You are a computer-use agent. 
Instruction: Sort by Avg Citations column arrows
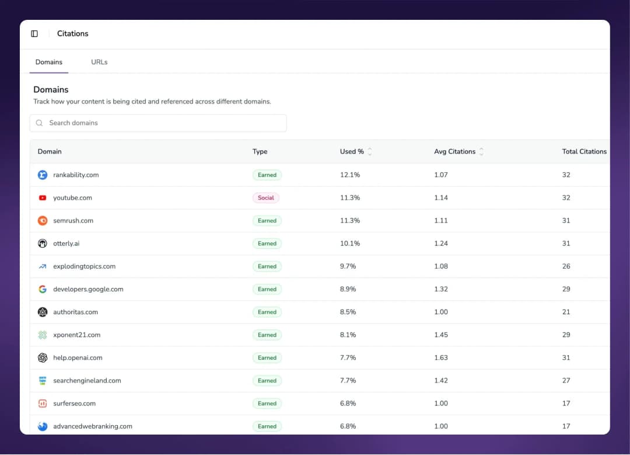pos(481,152)
